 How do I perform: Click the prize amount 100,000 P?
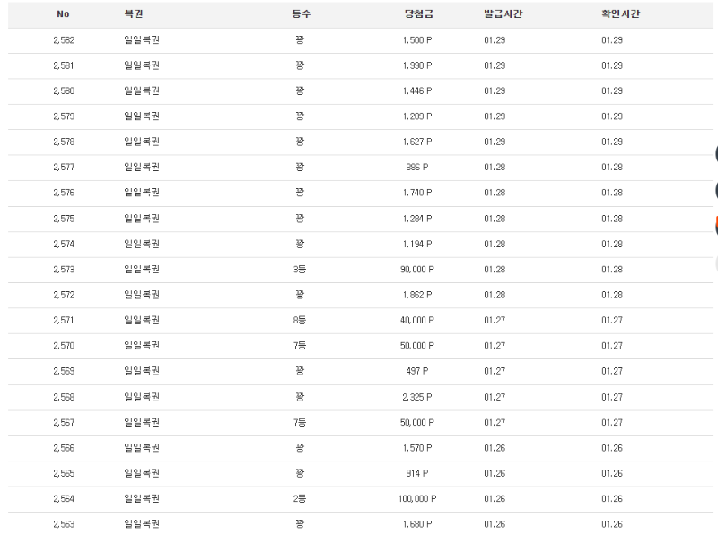417,499
